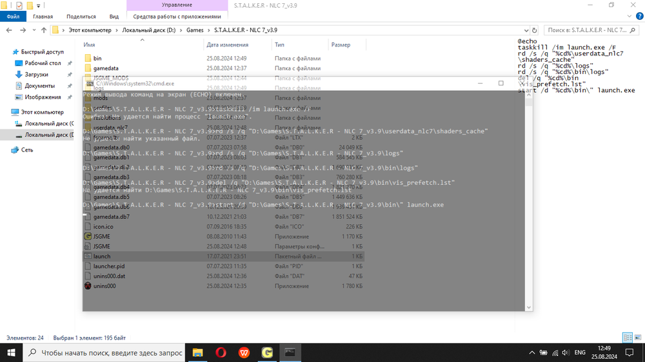Select the unins000 application icon
The width and height of the screenshot is (645, 362).
point(88,286)
